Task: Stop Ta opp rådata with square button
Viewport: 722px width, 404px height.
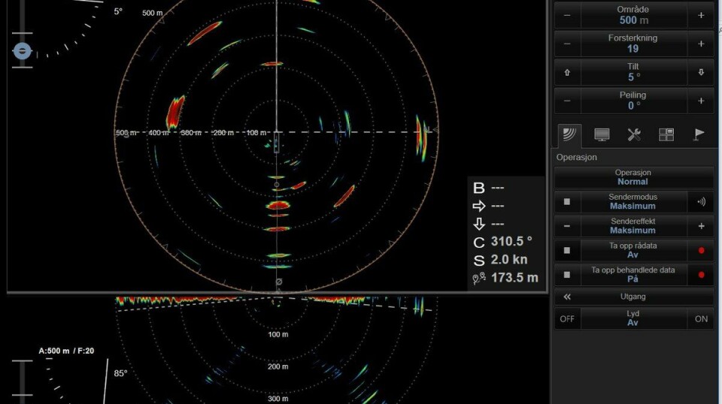Action: coord(567,250)
